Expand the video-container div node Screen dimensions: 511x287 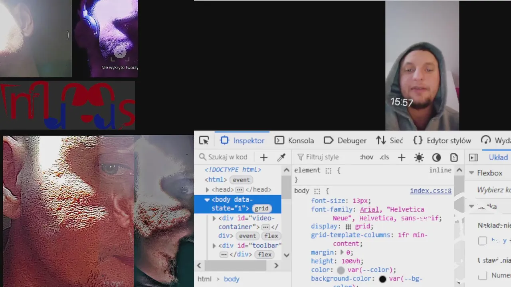214,218
